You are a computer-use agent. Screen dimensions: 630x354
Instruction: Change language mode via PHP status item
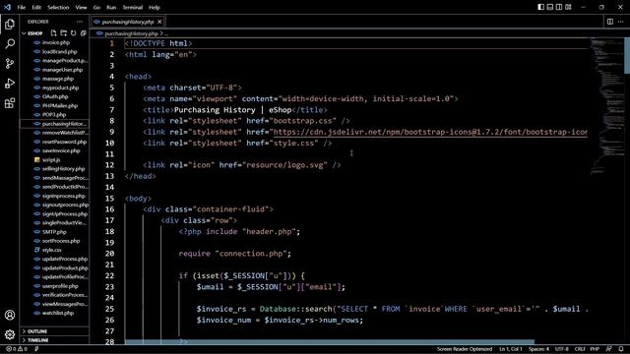click(x=595, y=349)
